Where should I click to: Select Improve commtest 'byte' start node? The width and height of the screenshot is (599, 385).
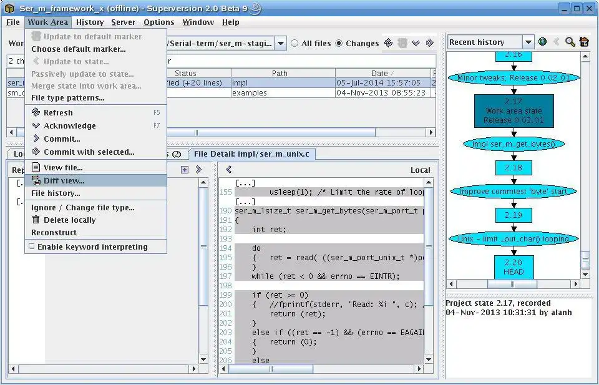(514, 192)
